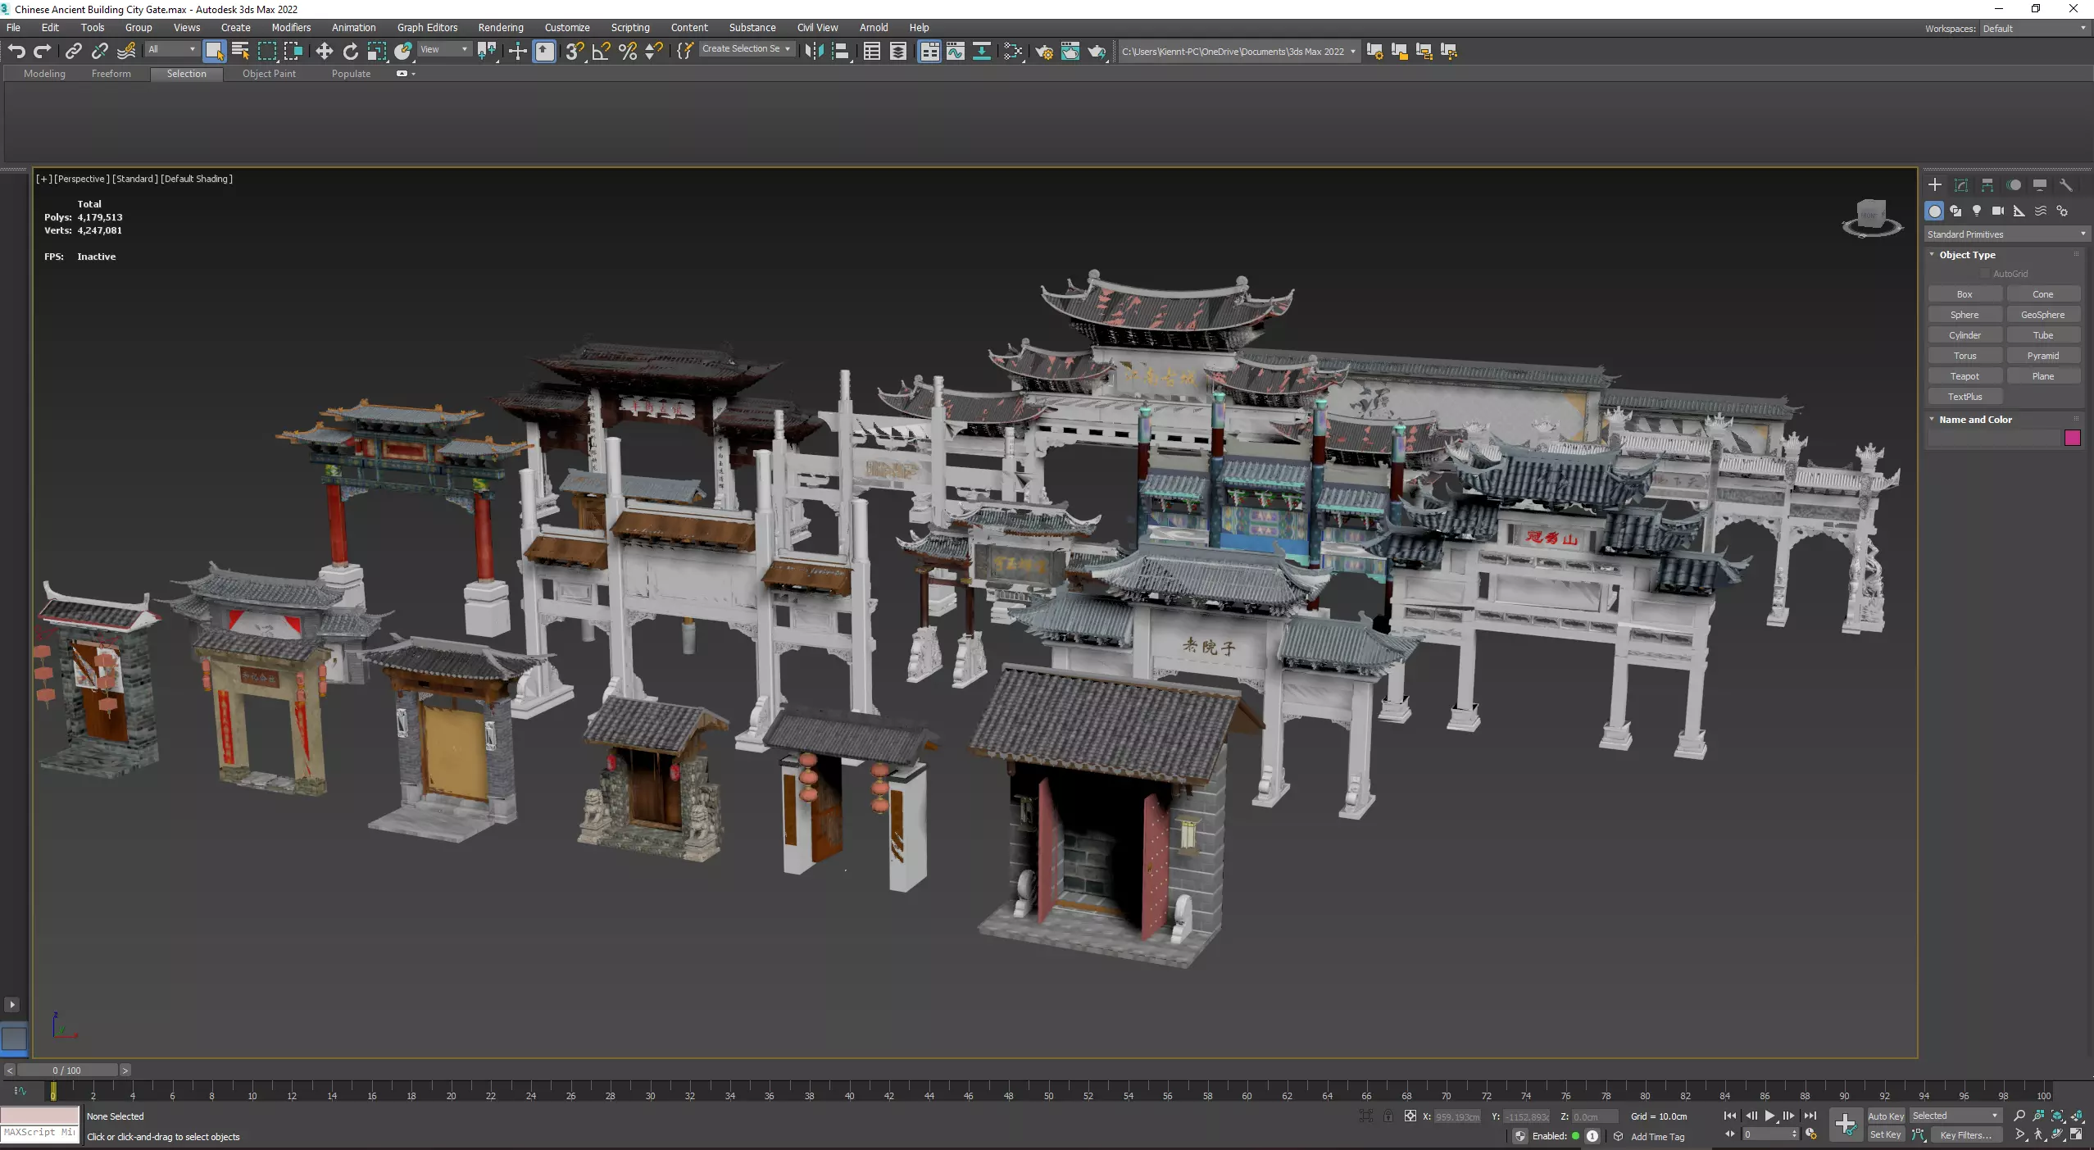Screen dimensions: 2094x1150
Task: Click the GeoSphere button
Action: [2042, 315]
